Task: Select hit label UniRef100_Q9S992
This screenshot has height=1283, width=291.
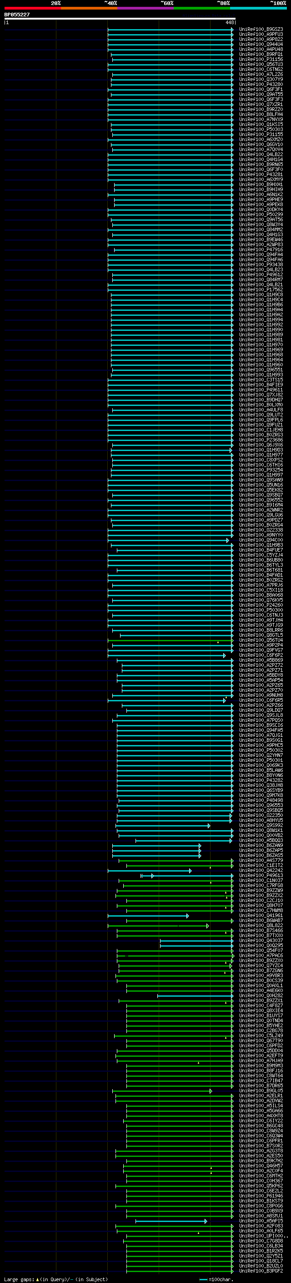Action: 261,825
